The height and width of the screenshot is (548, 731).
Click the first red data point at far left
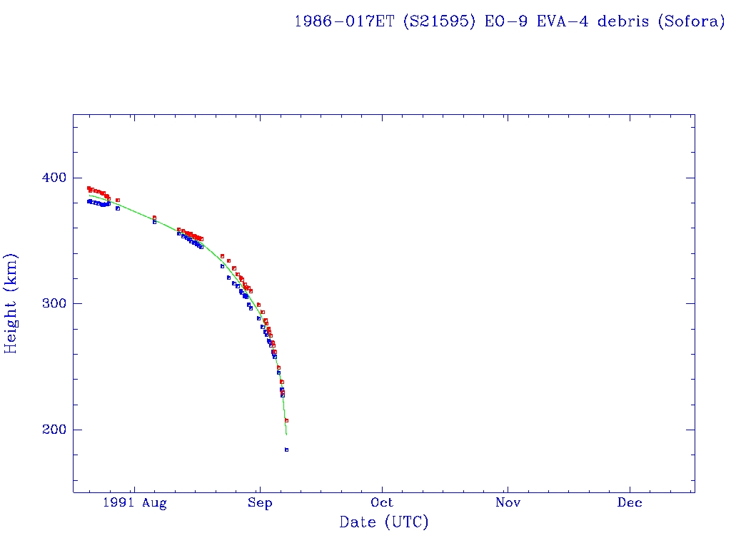pos(89,188)
